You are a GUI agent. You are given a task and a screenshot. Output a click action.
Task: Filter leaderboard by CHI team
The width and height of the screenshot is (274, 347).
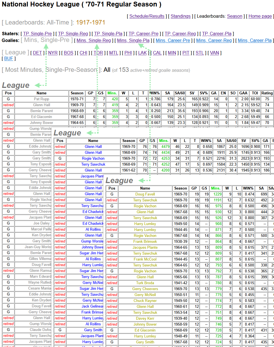pos(83,53)
